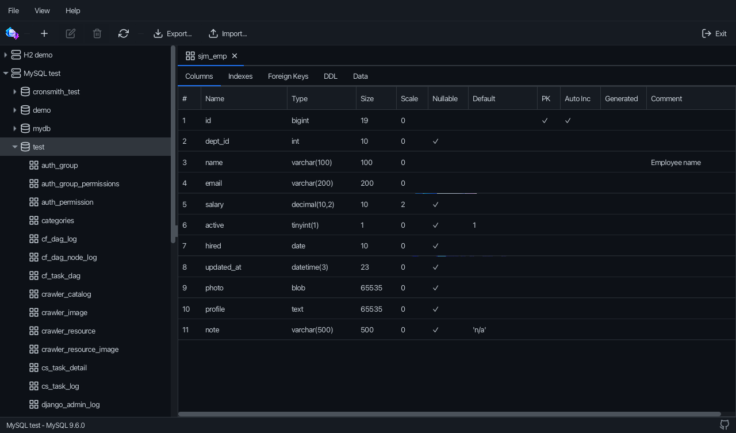
Task: Click the auth_group table grid icon
Action: [34, 165]
